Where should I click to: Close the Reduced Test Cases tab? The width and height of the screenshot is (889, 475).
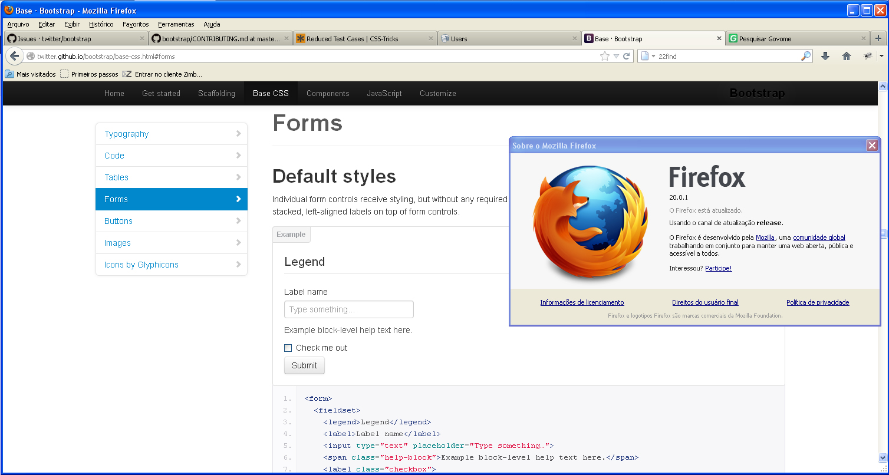coord(430,38)
